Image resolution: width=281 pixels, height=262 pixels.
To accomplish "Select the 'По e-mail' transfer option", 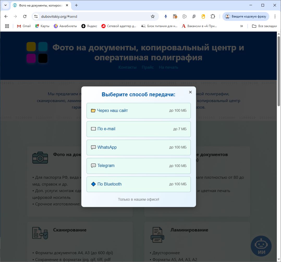I will (x=138, y=129).
